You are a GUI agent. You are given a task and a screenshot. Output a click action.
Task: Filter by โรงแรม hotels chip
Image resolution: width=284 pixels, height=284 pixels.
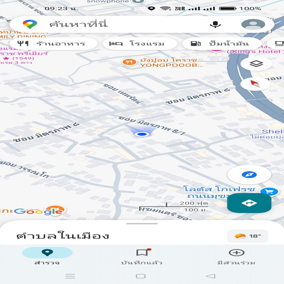click(x=140, y=44)
